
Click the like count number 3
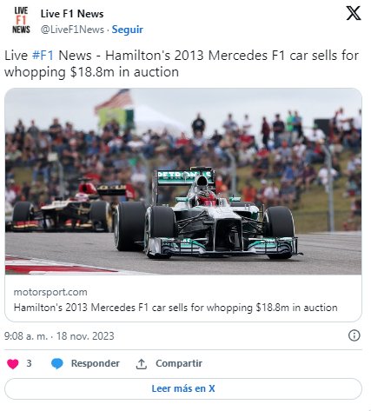(x=29, y=363)
